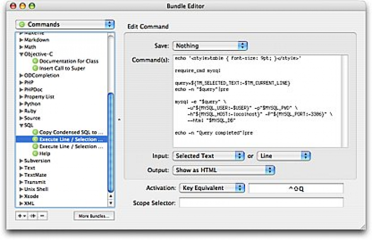Viewport: 372px width, 240px height.
Task: Click the Scope Selector text field
Action: pos(261,203)
